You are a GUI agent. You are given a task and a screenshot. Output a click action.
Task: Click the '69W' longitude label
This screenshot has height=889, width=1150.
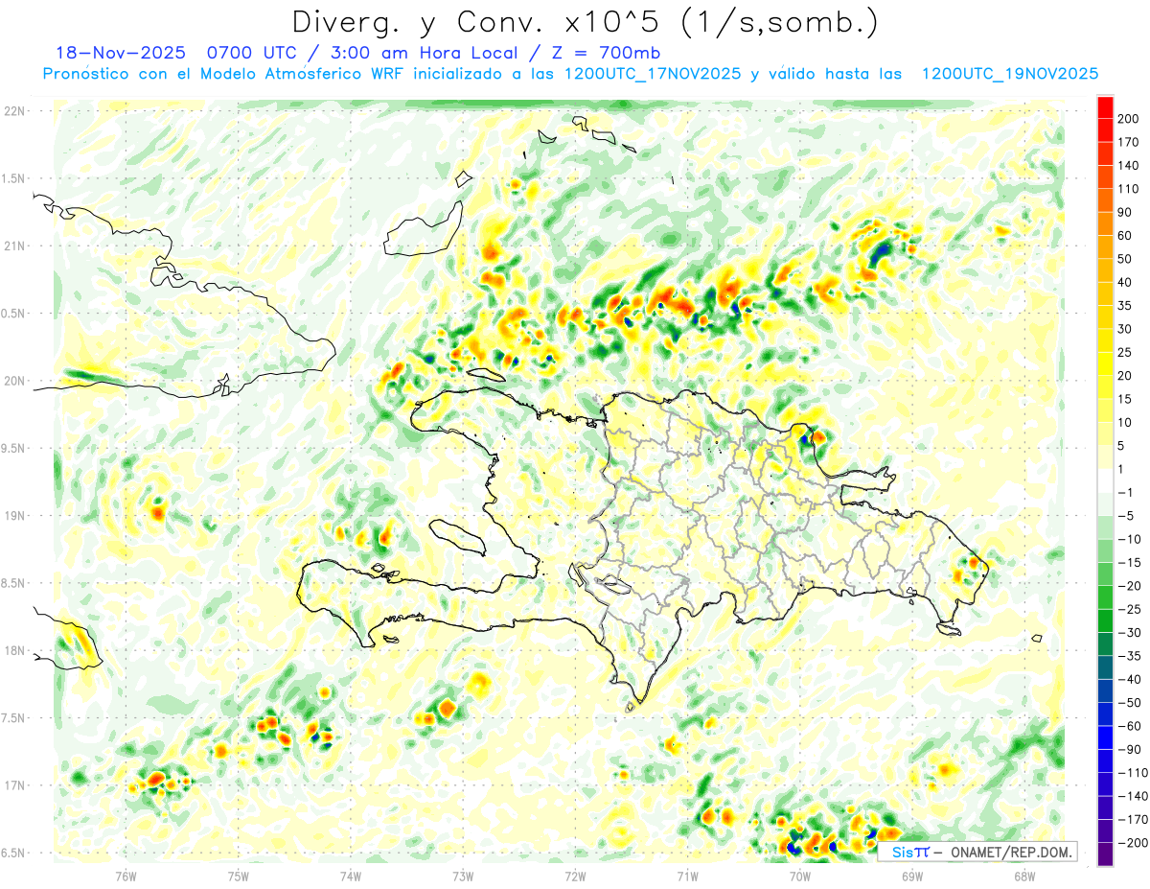click(x=912, y=876)
